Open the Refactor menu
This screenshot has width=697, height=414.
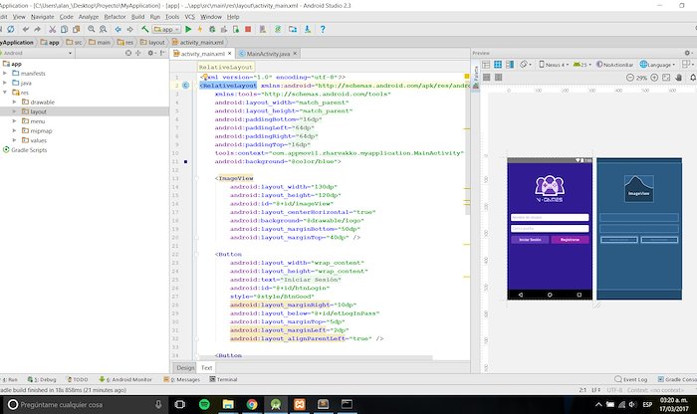(x=115, y=17)
